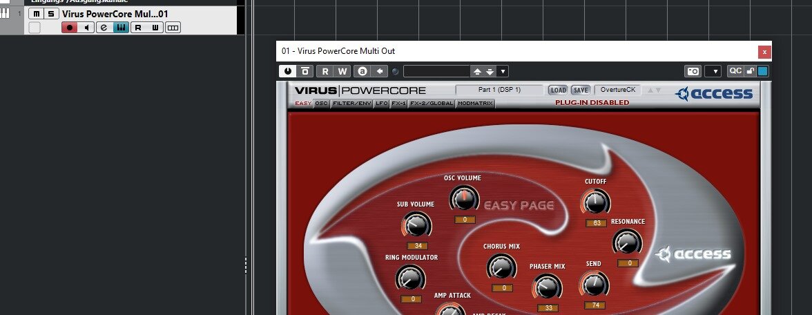Enable read automation on the track
The height and width of the screenshot is (315, 812).
click(x=138, y=28)
